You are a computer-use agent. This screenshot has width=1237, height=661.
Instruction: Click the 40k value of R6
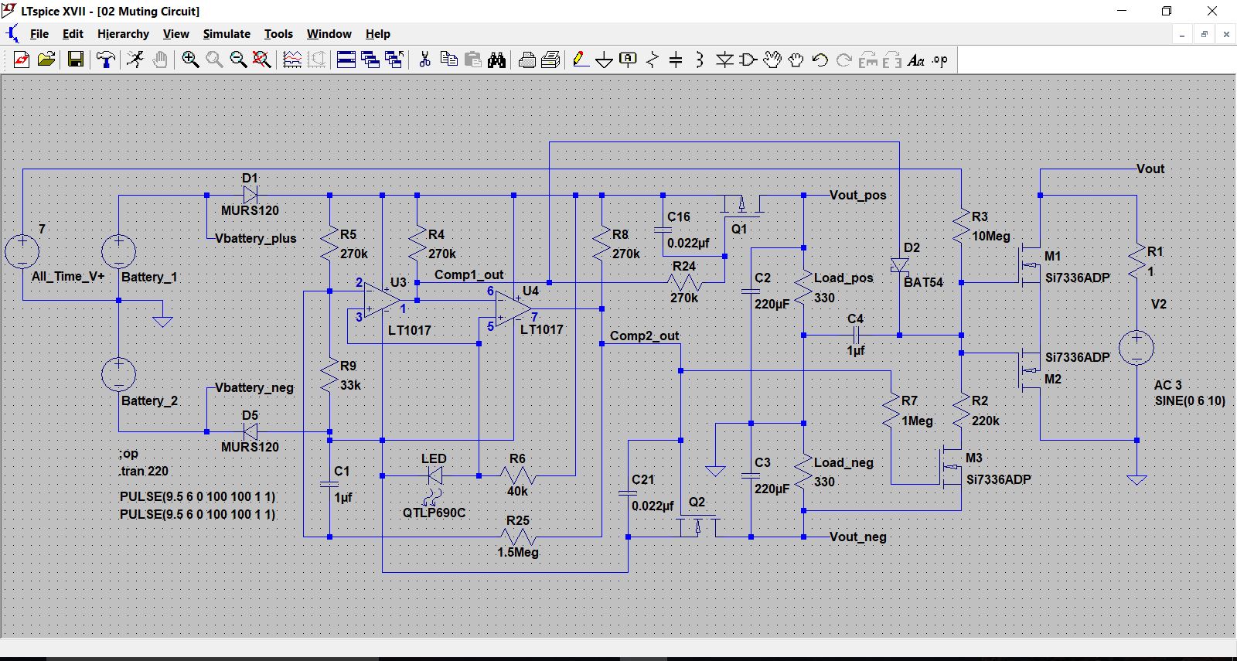(x=518, y=491)
